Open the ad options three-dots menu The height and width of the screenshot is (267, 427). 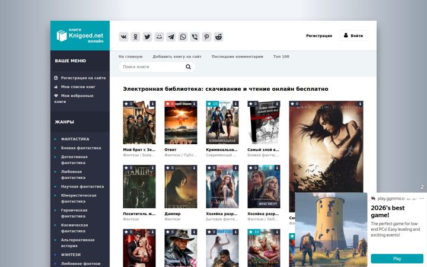(422, 199)
